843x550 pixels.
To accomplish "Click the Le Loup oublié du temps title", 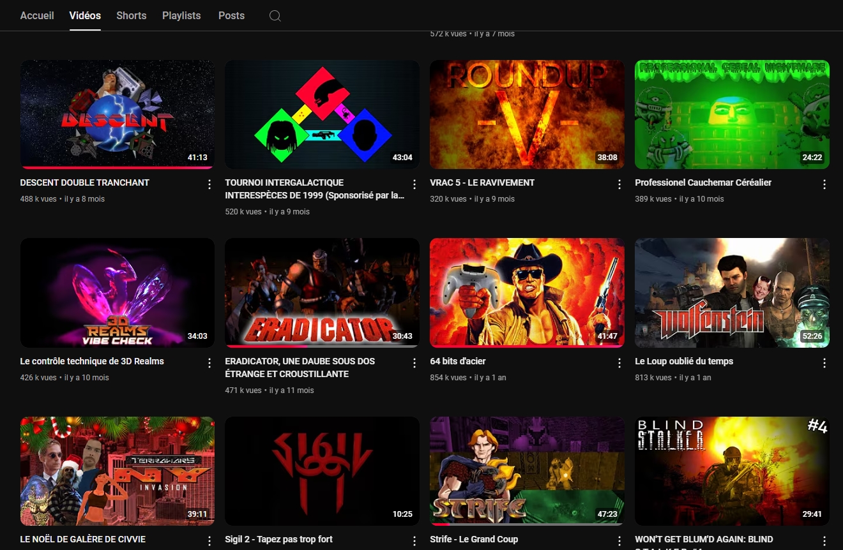I will pyautogui.click(x=683, y=361).
